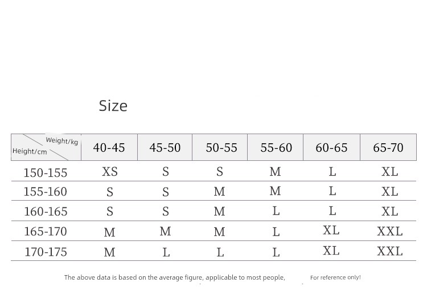Select the Weight/kg header label

pyautogui.click(x=62, y=141)
